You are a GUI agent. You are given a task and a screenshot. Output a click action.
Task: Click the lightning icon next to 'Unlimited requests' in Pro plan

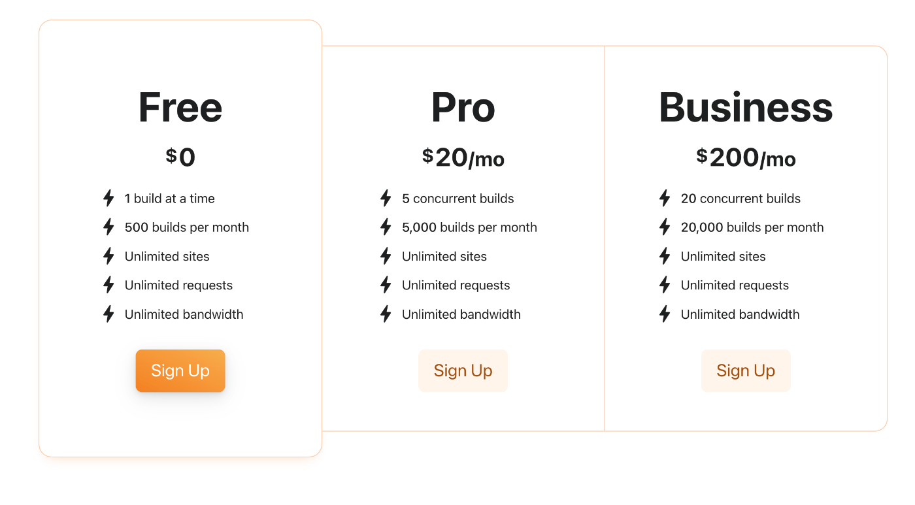386,285
